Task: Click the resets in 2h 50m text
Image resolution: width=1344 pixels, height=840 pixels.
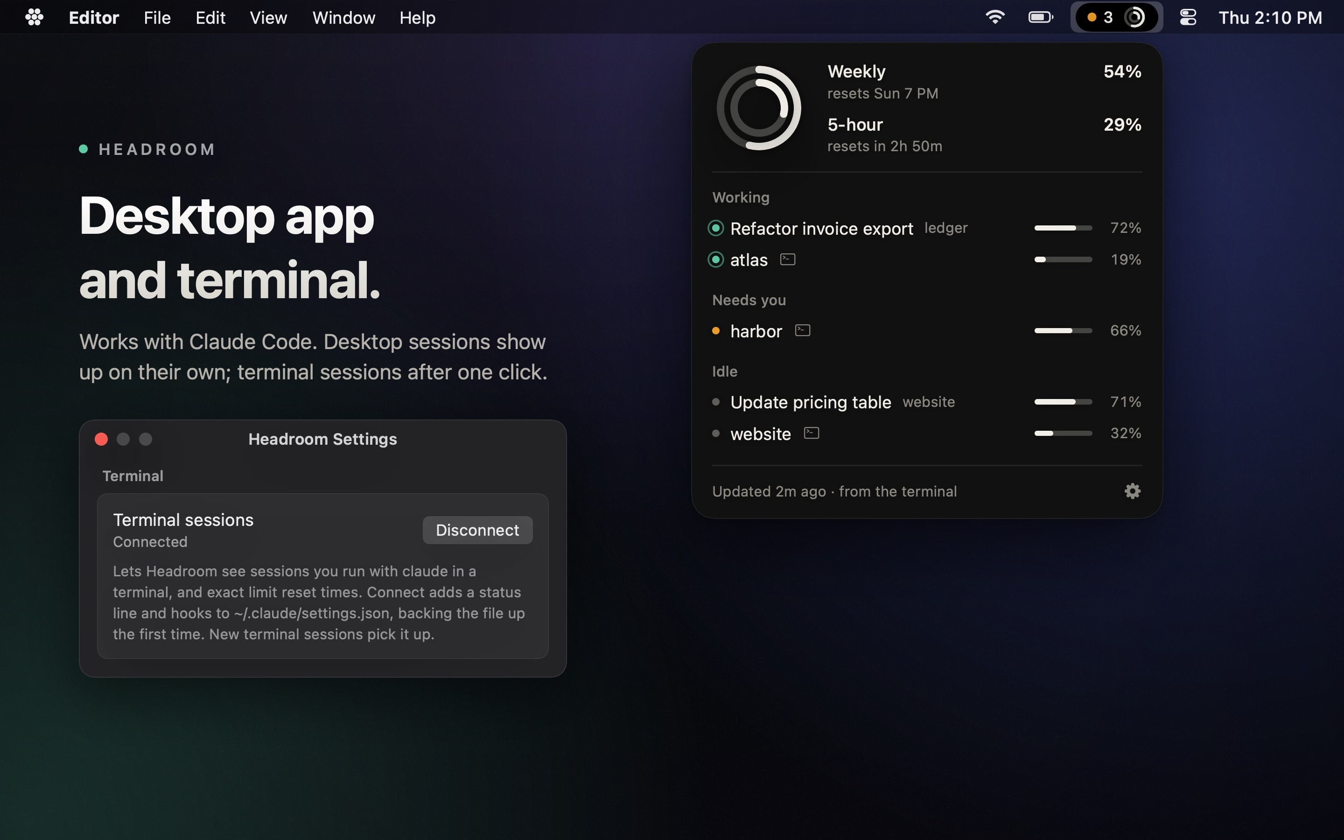Action: pos(885,146)
